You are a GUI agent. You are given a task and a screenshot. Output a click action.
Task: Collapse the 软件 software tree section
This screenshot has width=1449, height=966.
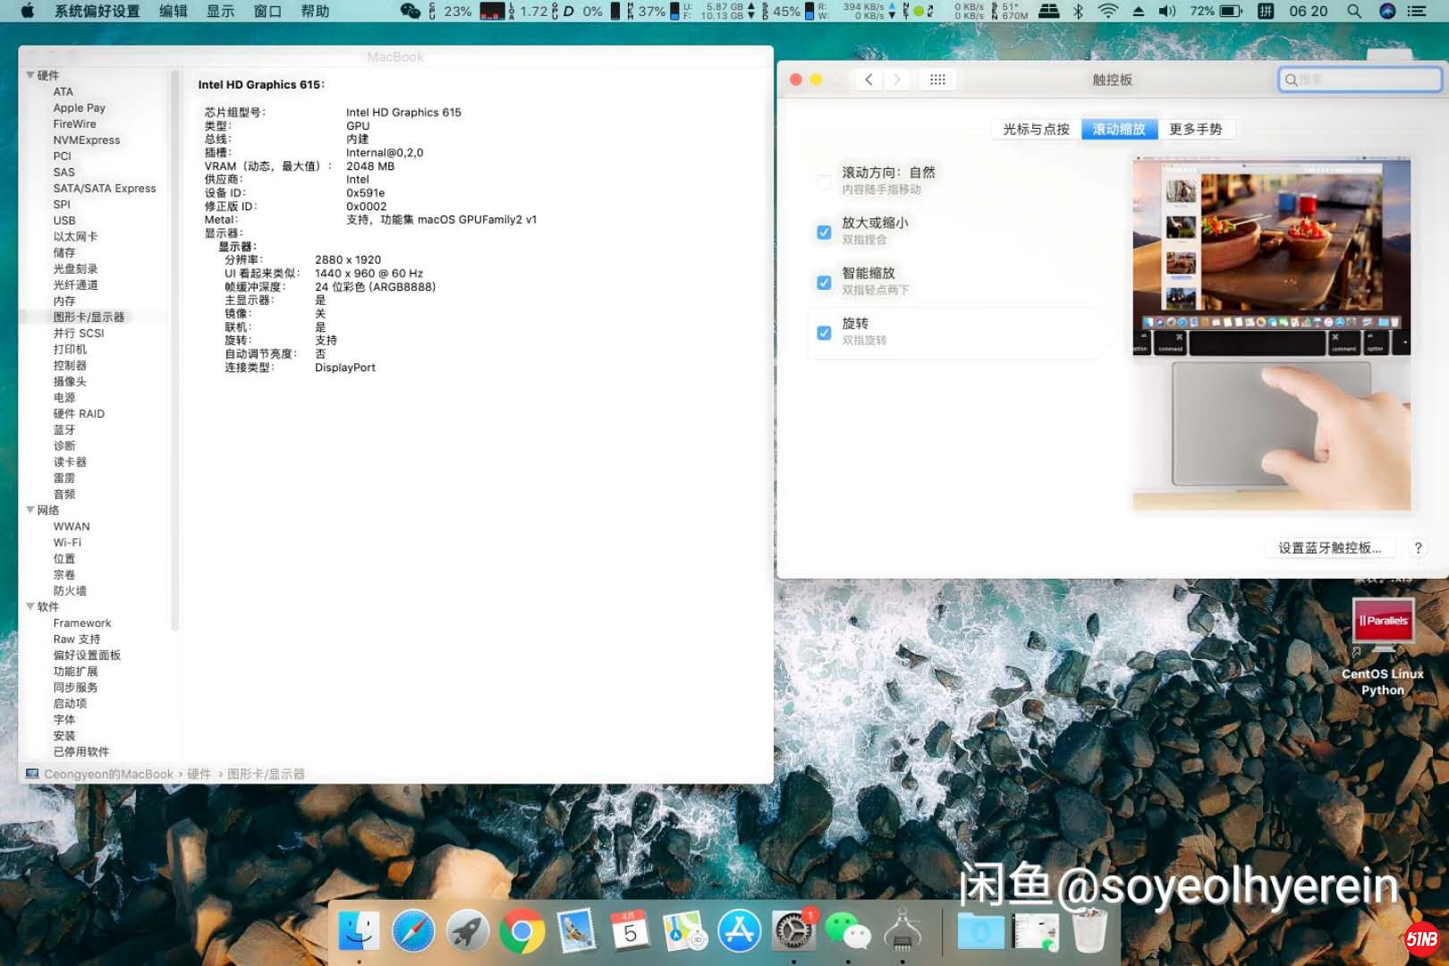pyautogui.click(x=30, y=606)
